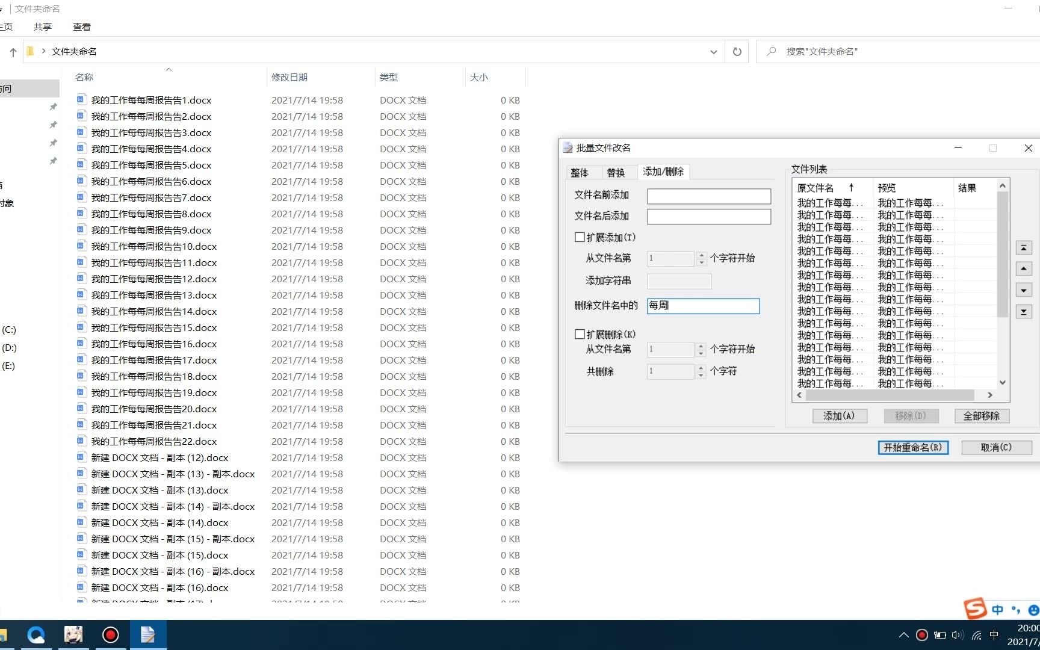Enable the 扩展添加(T) checkbox
Image resolution: width=1040 pixels, height=650 pixels.
[x=580, y=237]
